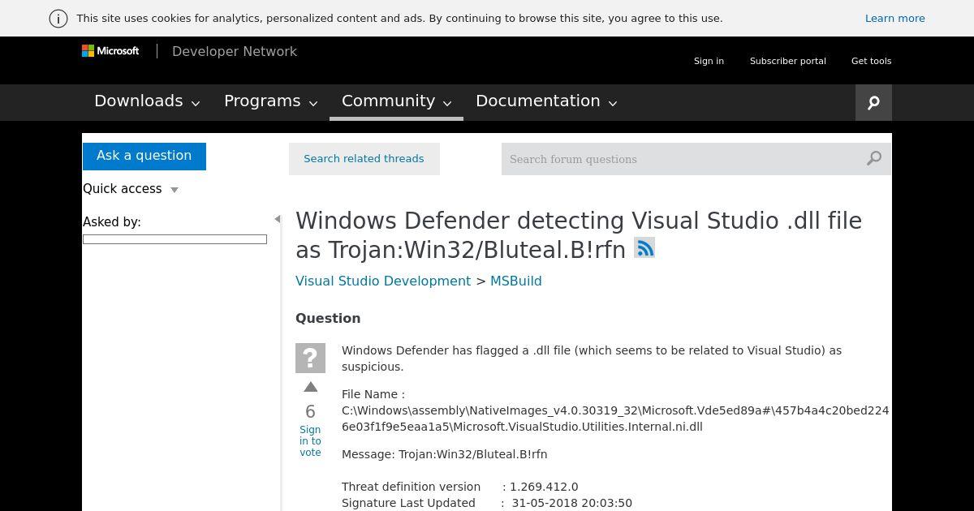
Task: Click the empty Asked by box
Action: 175,239
